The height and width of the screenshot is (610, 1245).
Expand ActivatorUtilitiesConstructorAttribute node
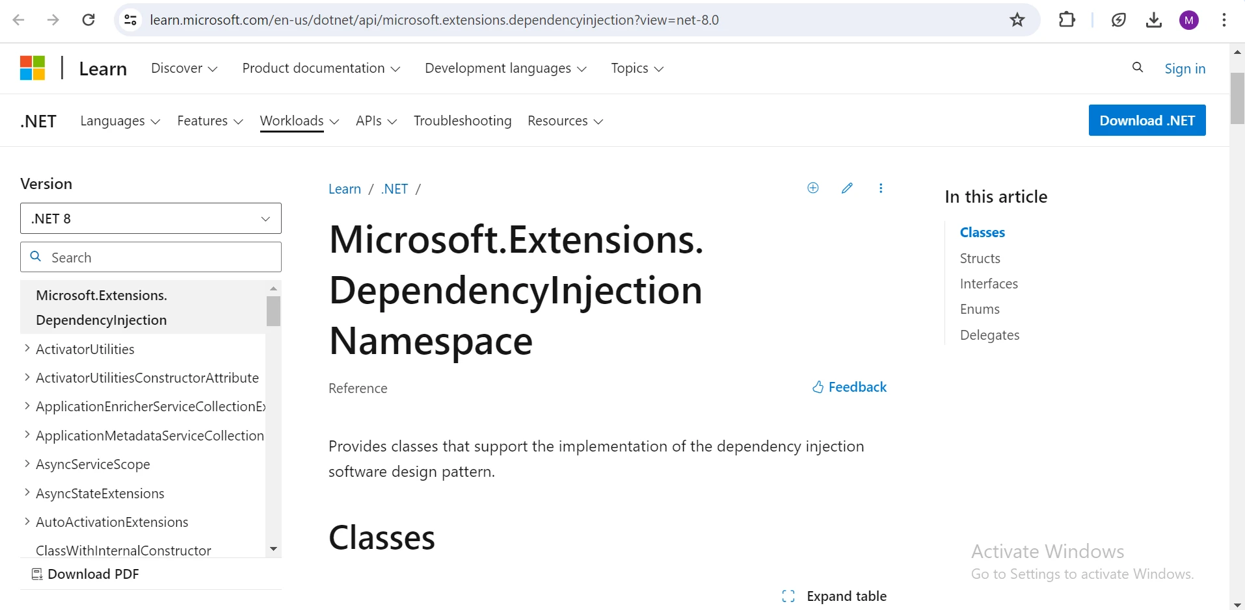(27, 377)
